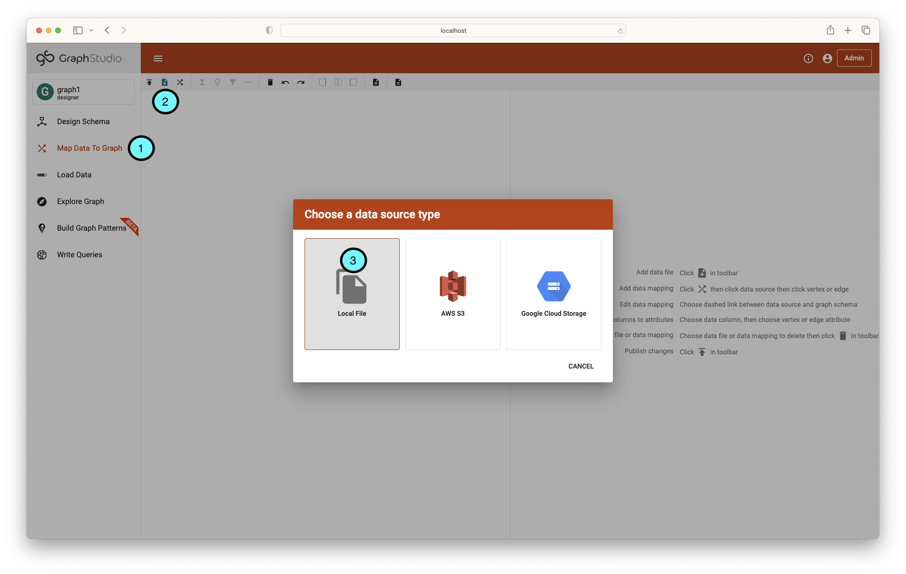Click the sigma token function toolbar icon

coord(202,82)
